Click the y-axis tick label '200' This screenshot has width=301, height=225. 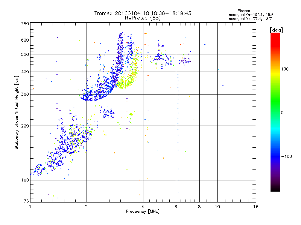(x=25, y=126)
